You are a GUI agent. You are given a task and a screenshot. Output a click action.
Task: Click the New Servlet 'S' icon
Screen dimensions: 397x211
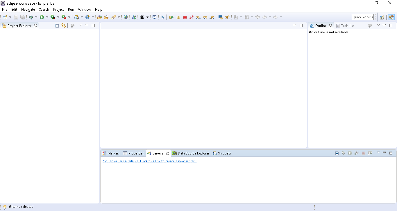(87, 17)
